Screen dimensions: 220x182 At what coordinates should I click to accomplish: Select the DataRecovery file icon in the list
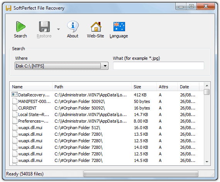[15, 94]
